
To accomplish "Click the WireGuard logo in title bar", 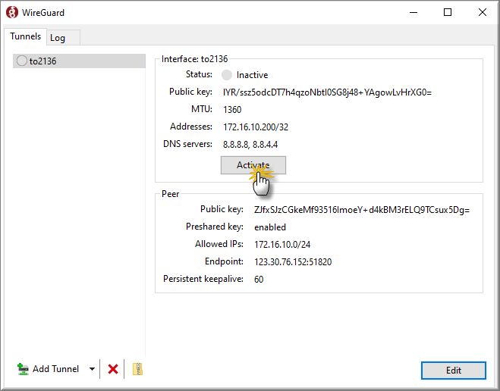I will click(12, 12).
